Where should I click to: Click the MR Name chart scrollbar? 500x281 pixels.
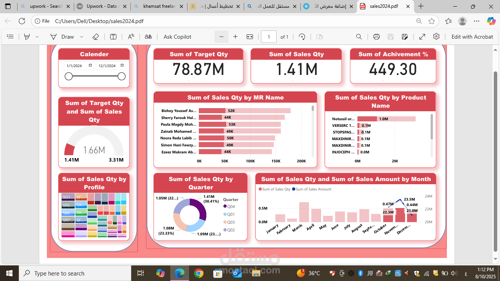coord(312,108)
